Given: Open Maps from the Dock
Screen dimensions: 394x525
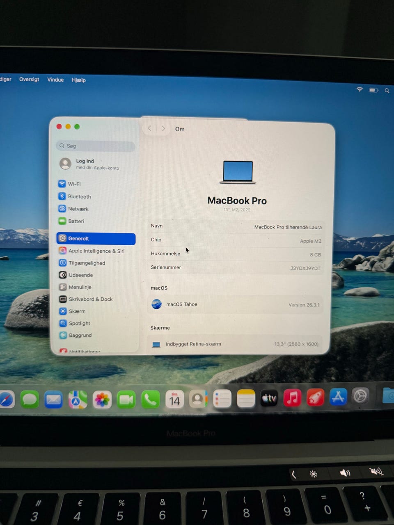Looking at the screenshot, I should pos(78,399).
